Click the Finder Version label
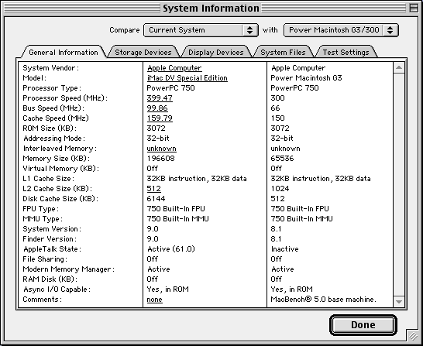 [x=50, y=239]
